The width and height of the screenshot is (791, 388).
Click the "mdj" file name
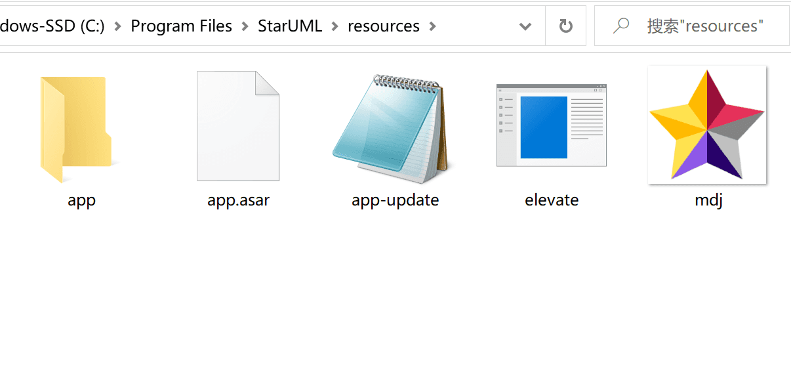click(x=708, y=200)
